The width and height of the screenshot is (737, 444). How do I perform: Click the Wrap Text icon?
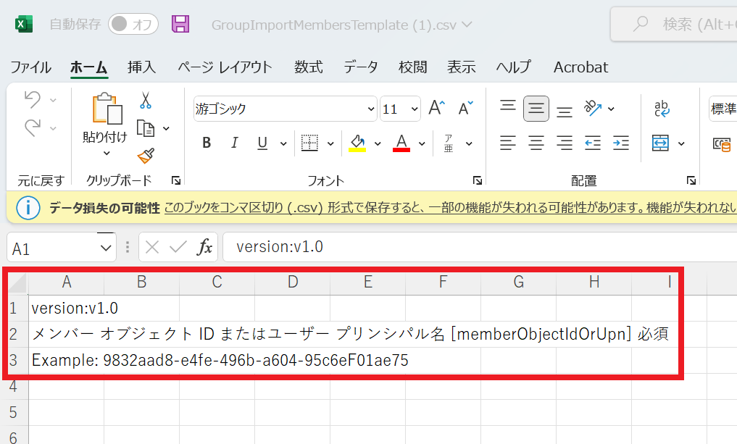(x=662, y=109)
